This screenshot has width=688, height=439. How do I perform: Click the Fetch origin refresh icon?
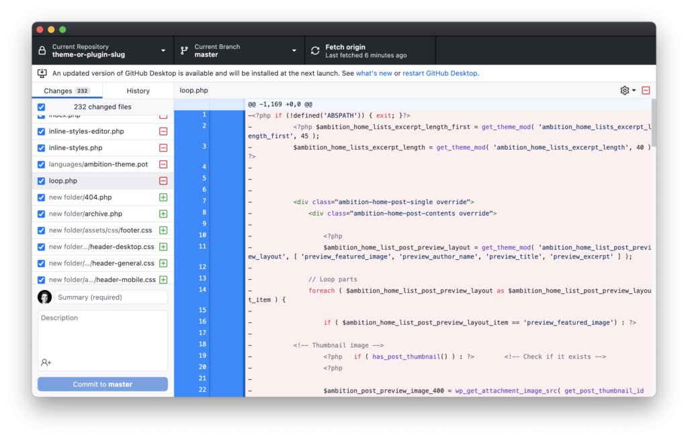314,50
